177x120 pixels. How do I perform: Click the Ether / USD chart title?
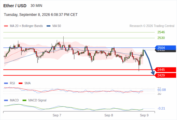click(x=15, y=6)
